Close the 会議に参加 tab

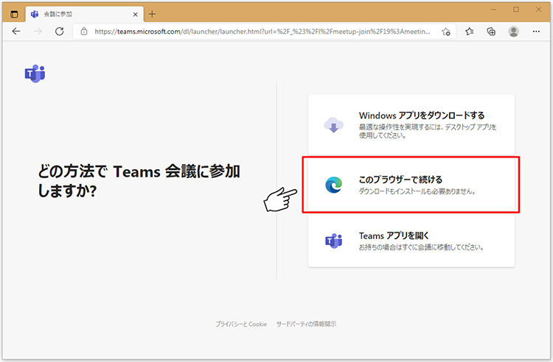pyautogui.click(x=135, y=15)
